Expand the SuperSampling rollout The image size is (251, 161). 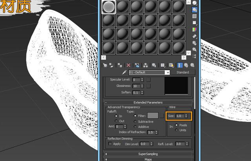click(148, 154)
